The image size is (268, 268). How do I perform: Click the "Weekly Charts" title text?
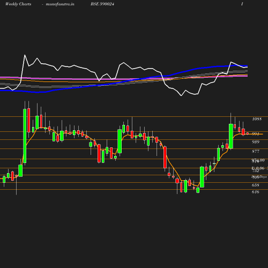point(18,4)
